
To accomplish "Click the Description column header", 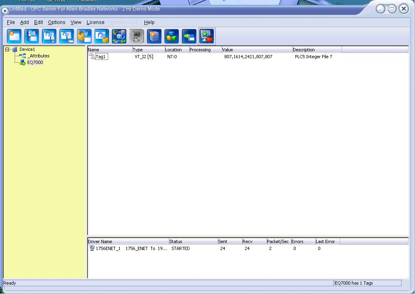I will point(317,50).
